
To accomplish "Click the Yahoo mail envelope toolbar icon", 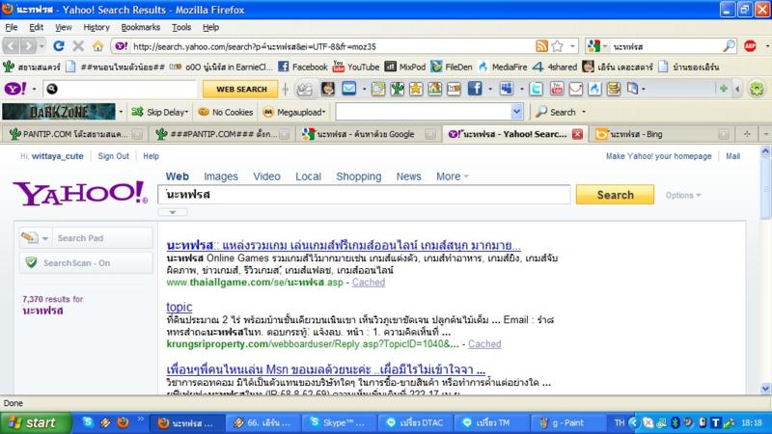I will (349, 89).
